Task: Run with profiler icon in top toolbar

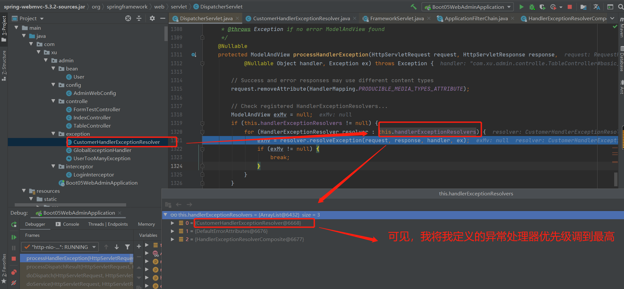Action: pos(553,7)
